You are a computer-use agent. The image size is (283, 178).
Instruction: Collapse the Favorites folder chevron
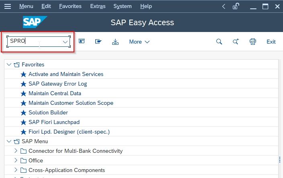[9, 64]
